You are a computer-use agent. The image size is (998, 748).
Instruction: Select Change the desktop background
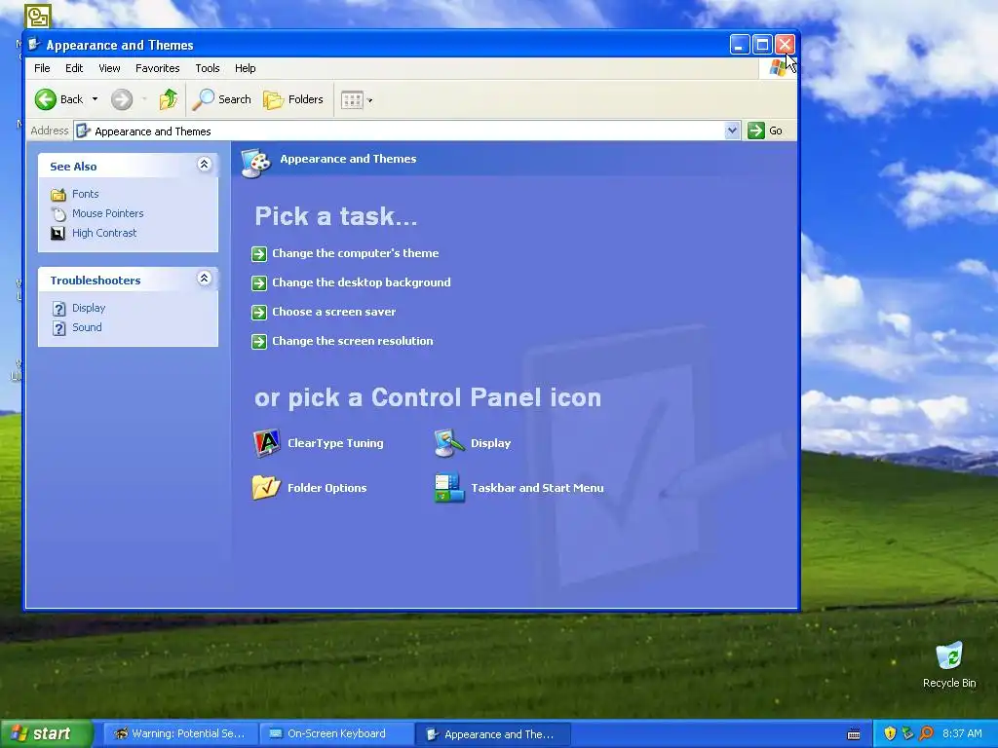(361, 282)
